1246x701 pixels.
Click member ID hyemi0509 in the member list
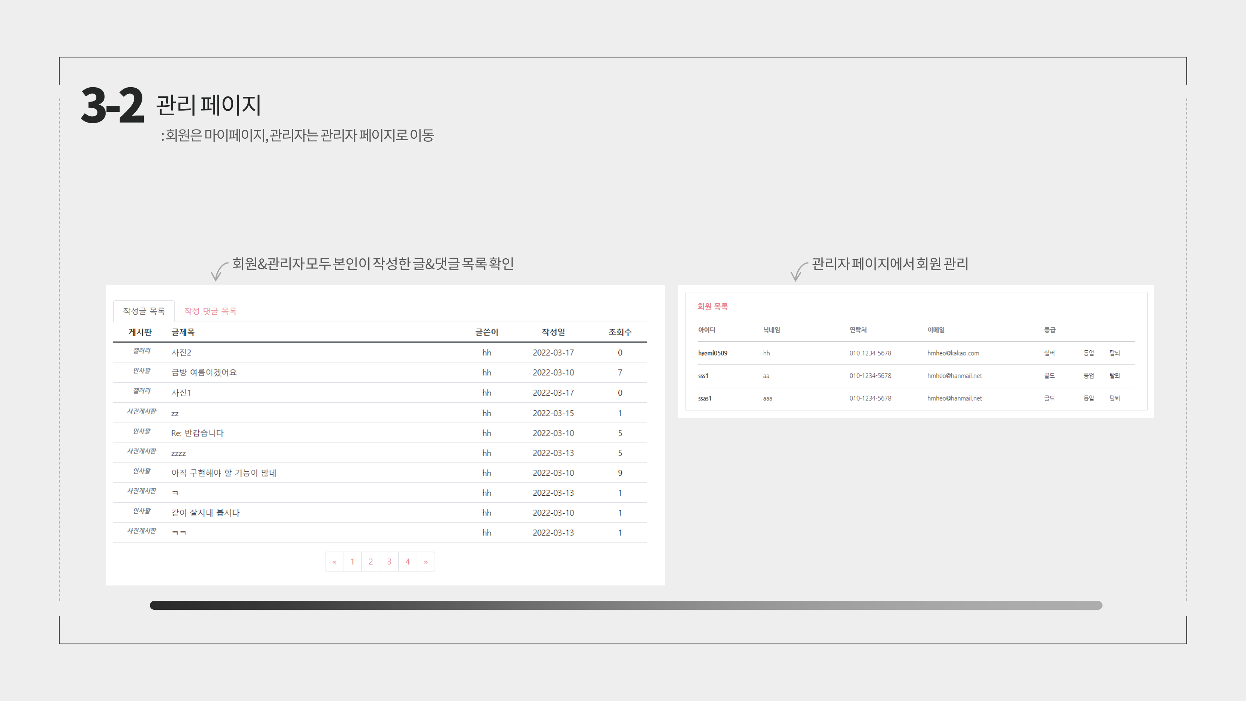[713, 353]
